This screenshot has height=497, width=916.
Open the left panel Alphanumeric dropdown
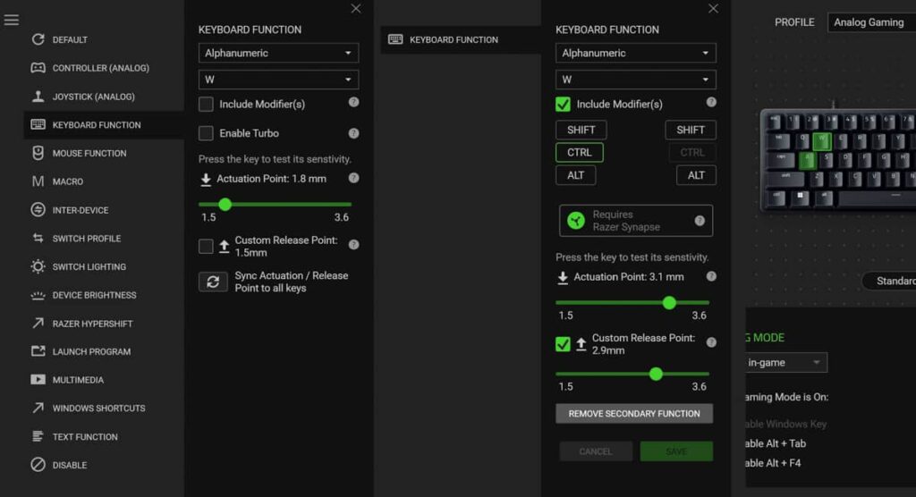[x=278, y=54]
